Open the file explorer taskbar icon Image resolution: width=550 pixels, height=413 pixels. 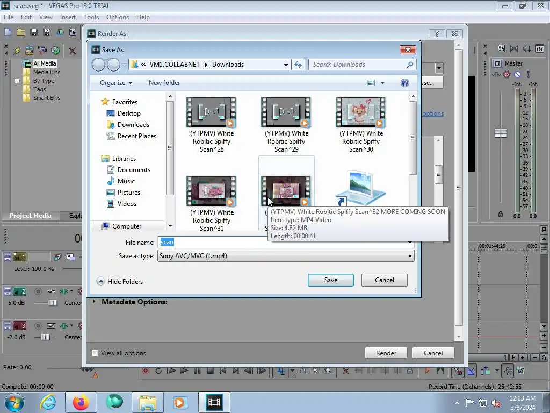[x=148, y=402]
